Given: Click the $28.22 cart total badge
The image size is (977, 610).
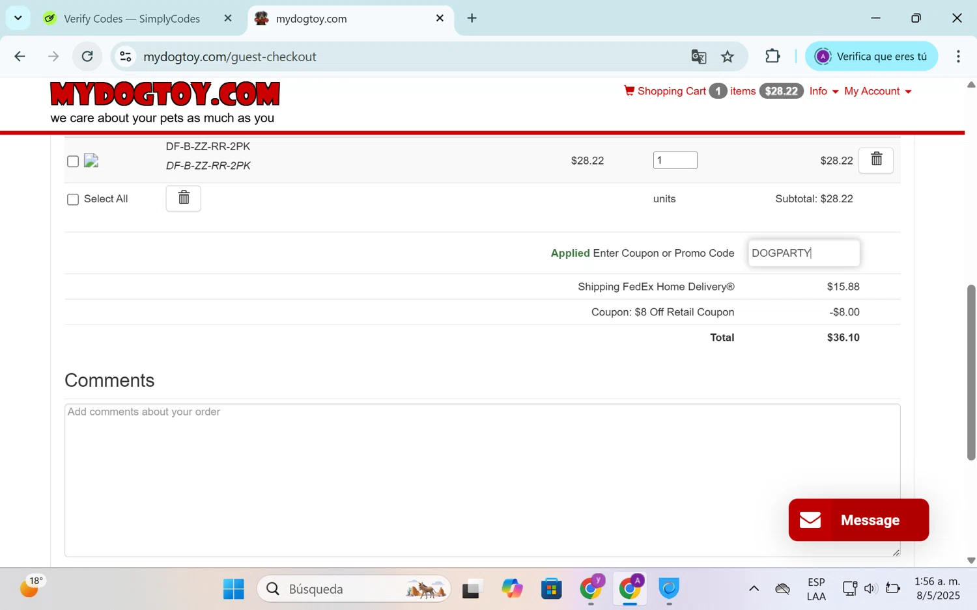Looking at the screenshot, I should point(781,91).
